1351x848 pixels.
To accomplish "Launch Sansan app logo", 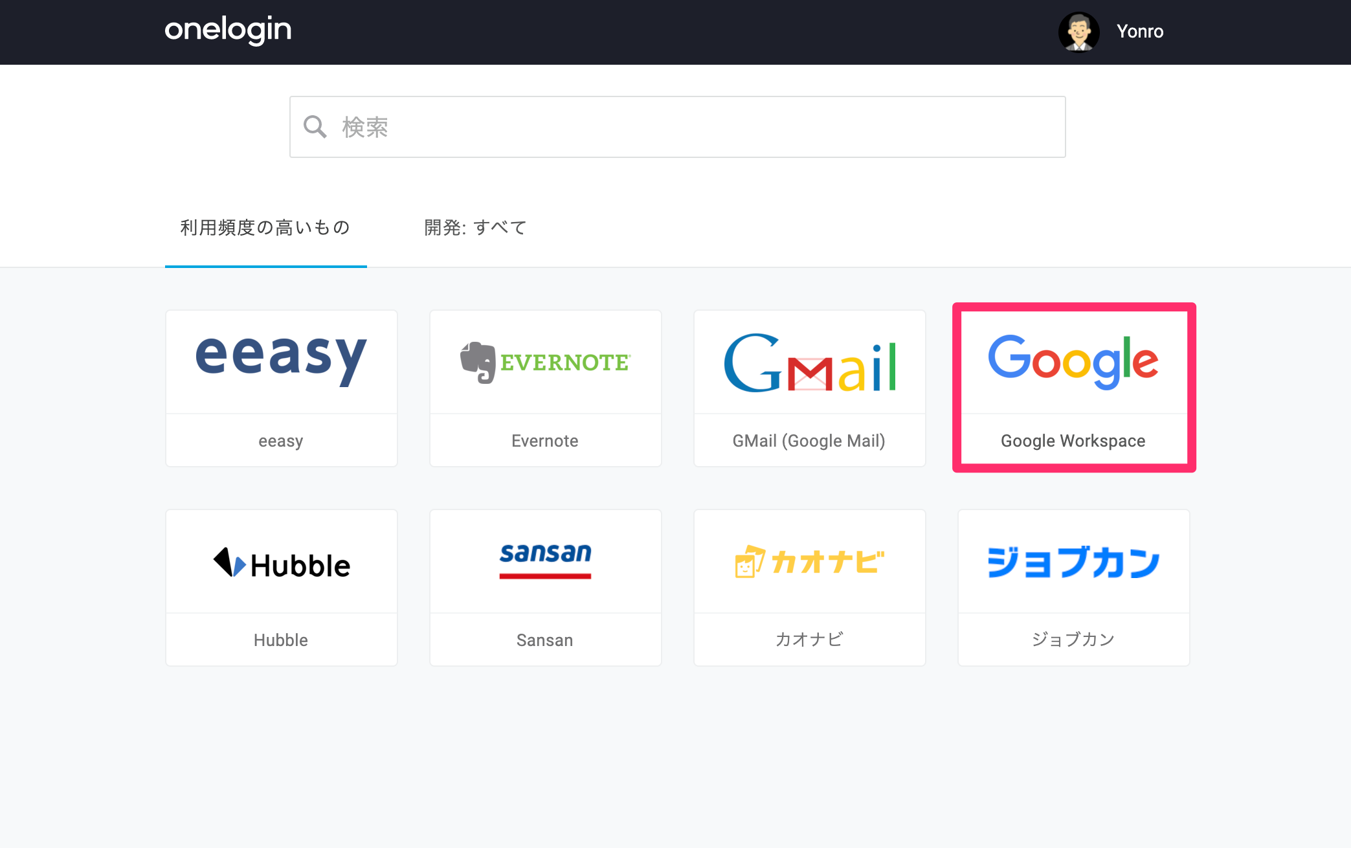I will click(545, 561).
